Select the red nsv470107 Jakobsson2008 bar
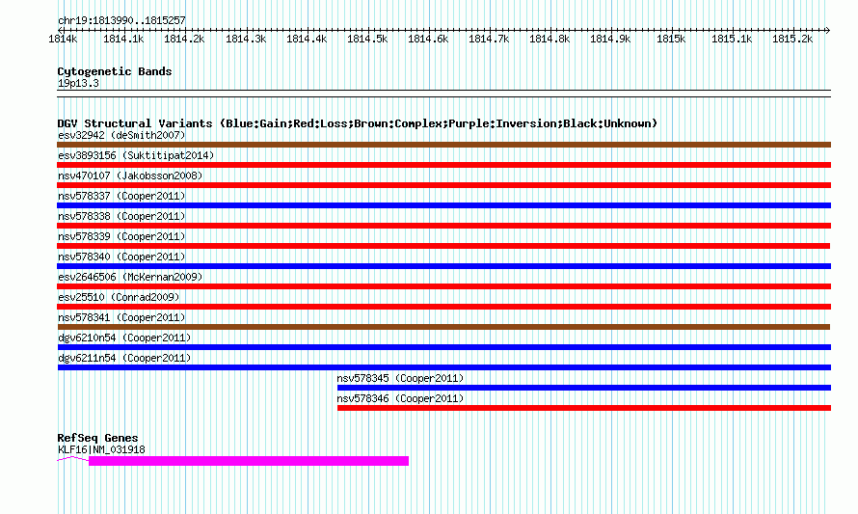The height and width of the screenshot is (514, 858). point(443,185)
